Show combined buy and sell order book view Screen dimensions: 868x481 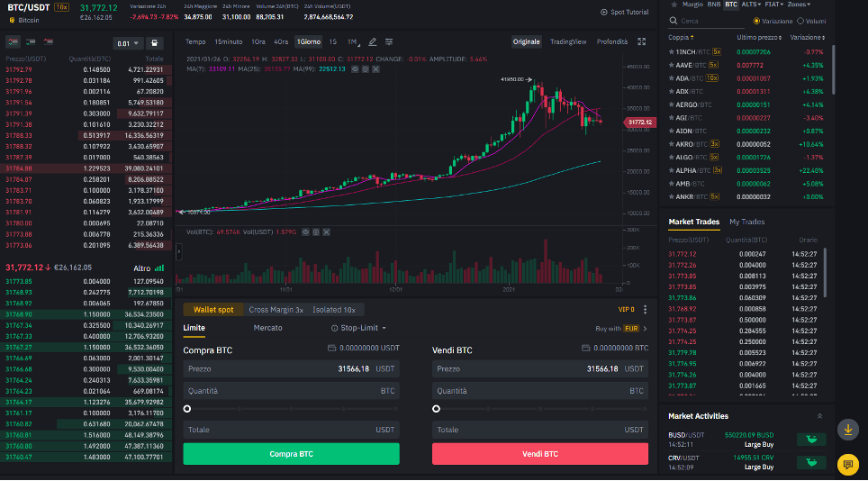(13, 42)
